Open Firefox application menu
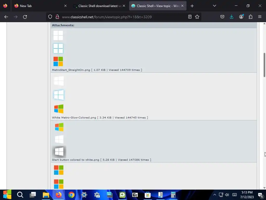 260,17
